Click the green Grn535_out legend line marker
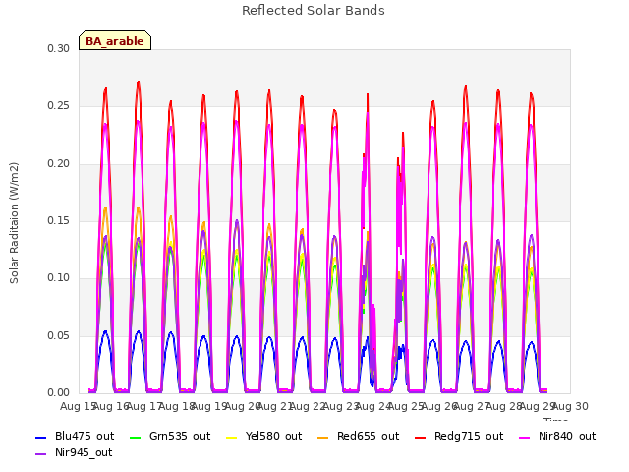This screenshot has height=472, width=629. point(136,437)
